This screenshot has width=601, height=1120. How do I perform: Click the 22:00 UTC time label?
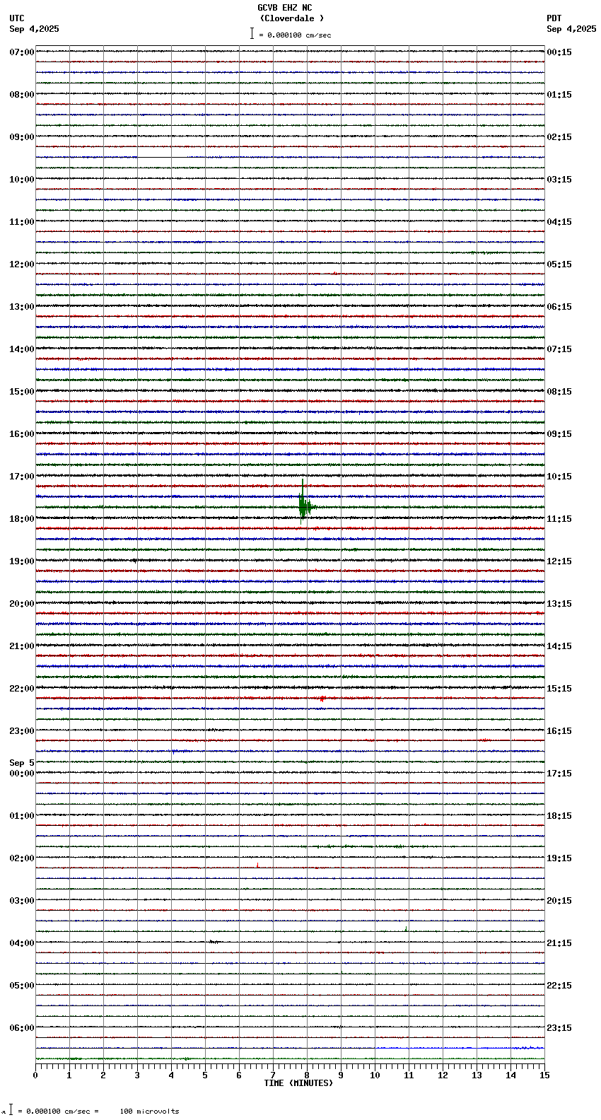pyautogui.click(x=22, y=689)
